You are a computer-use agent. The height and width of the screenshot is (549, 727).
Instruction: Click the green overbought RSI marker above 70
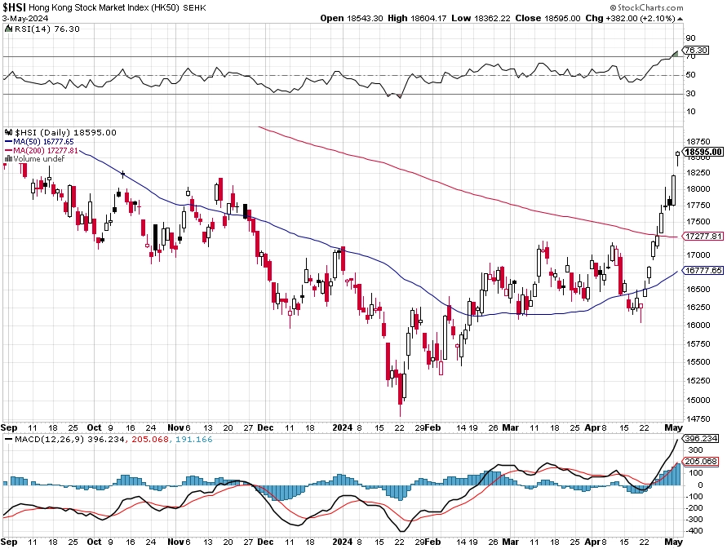(x=675, y=54)
